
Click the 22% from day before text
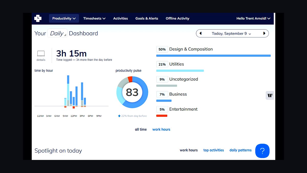tap(134, 116)
